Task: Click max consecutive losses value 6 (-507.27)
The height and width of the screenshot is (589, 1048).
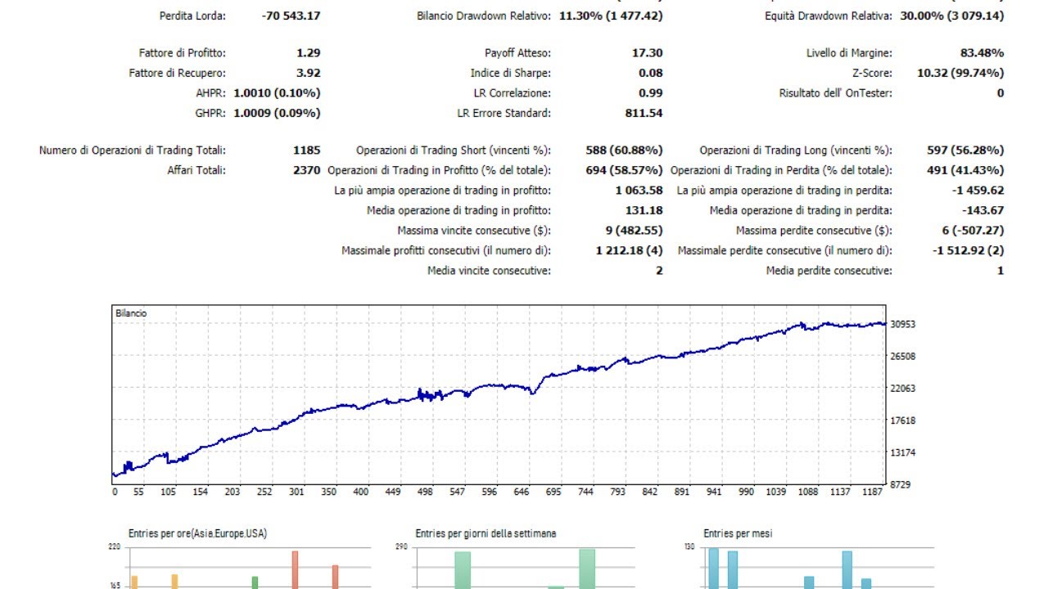Action: (x=973, y=231)
